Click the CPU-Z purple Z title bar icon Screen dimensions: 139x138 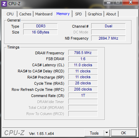click(x=4, y=4)
